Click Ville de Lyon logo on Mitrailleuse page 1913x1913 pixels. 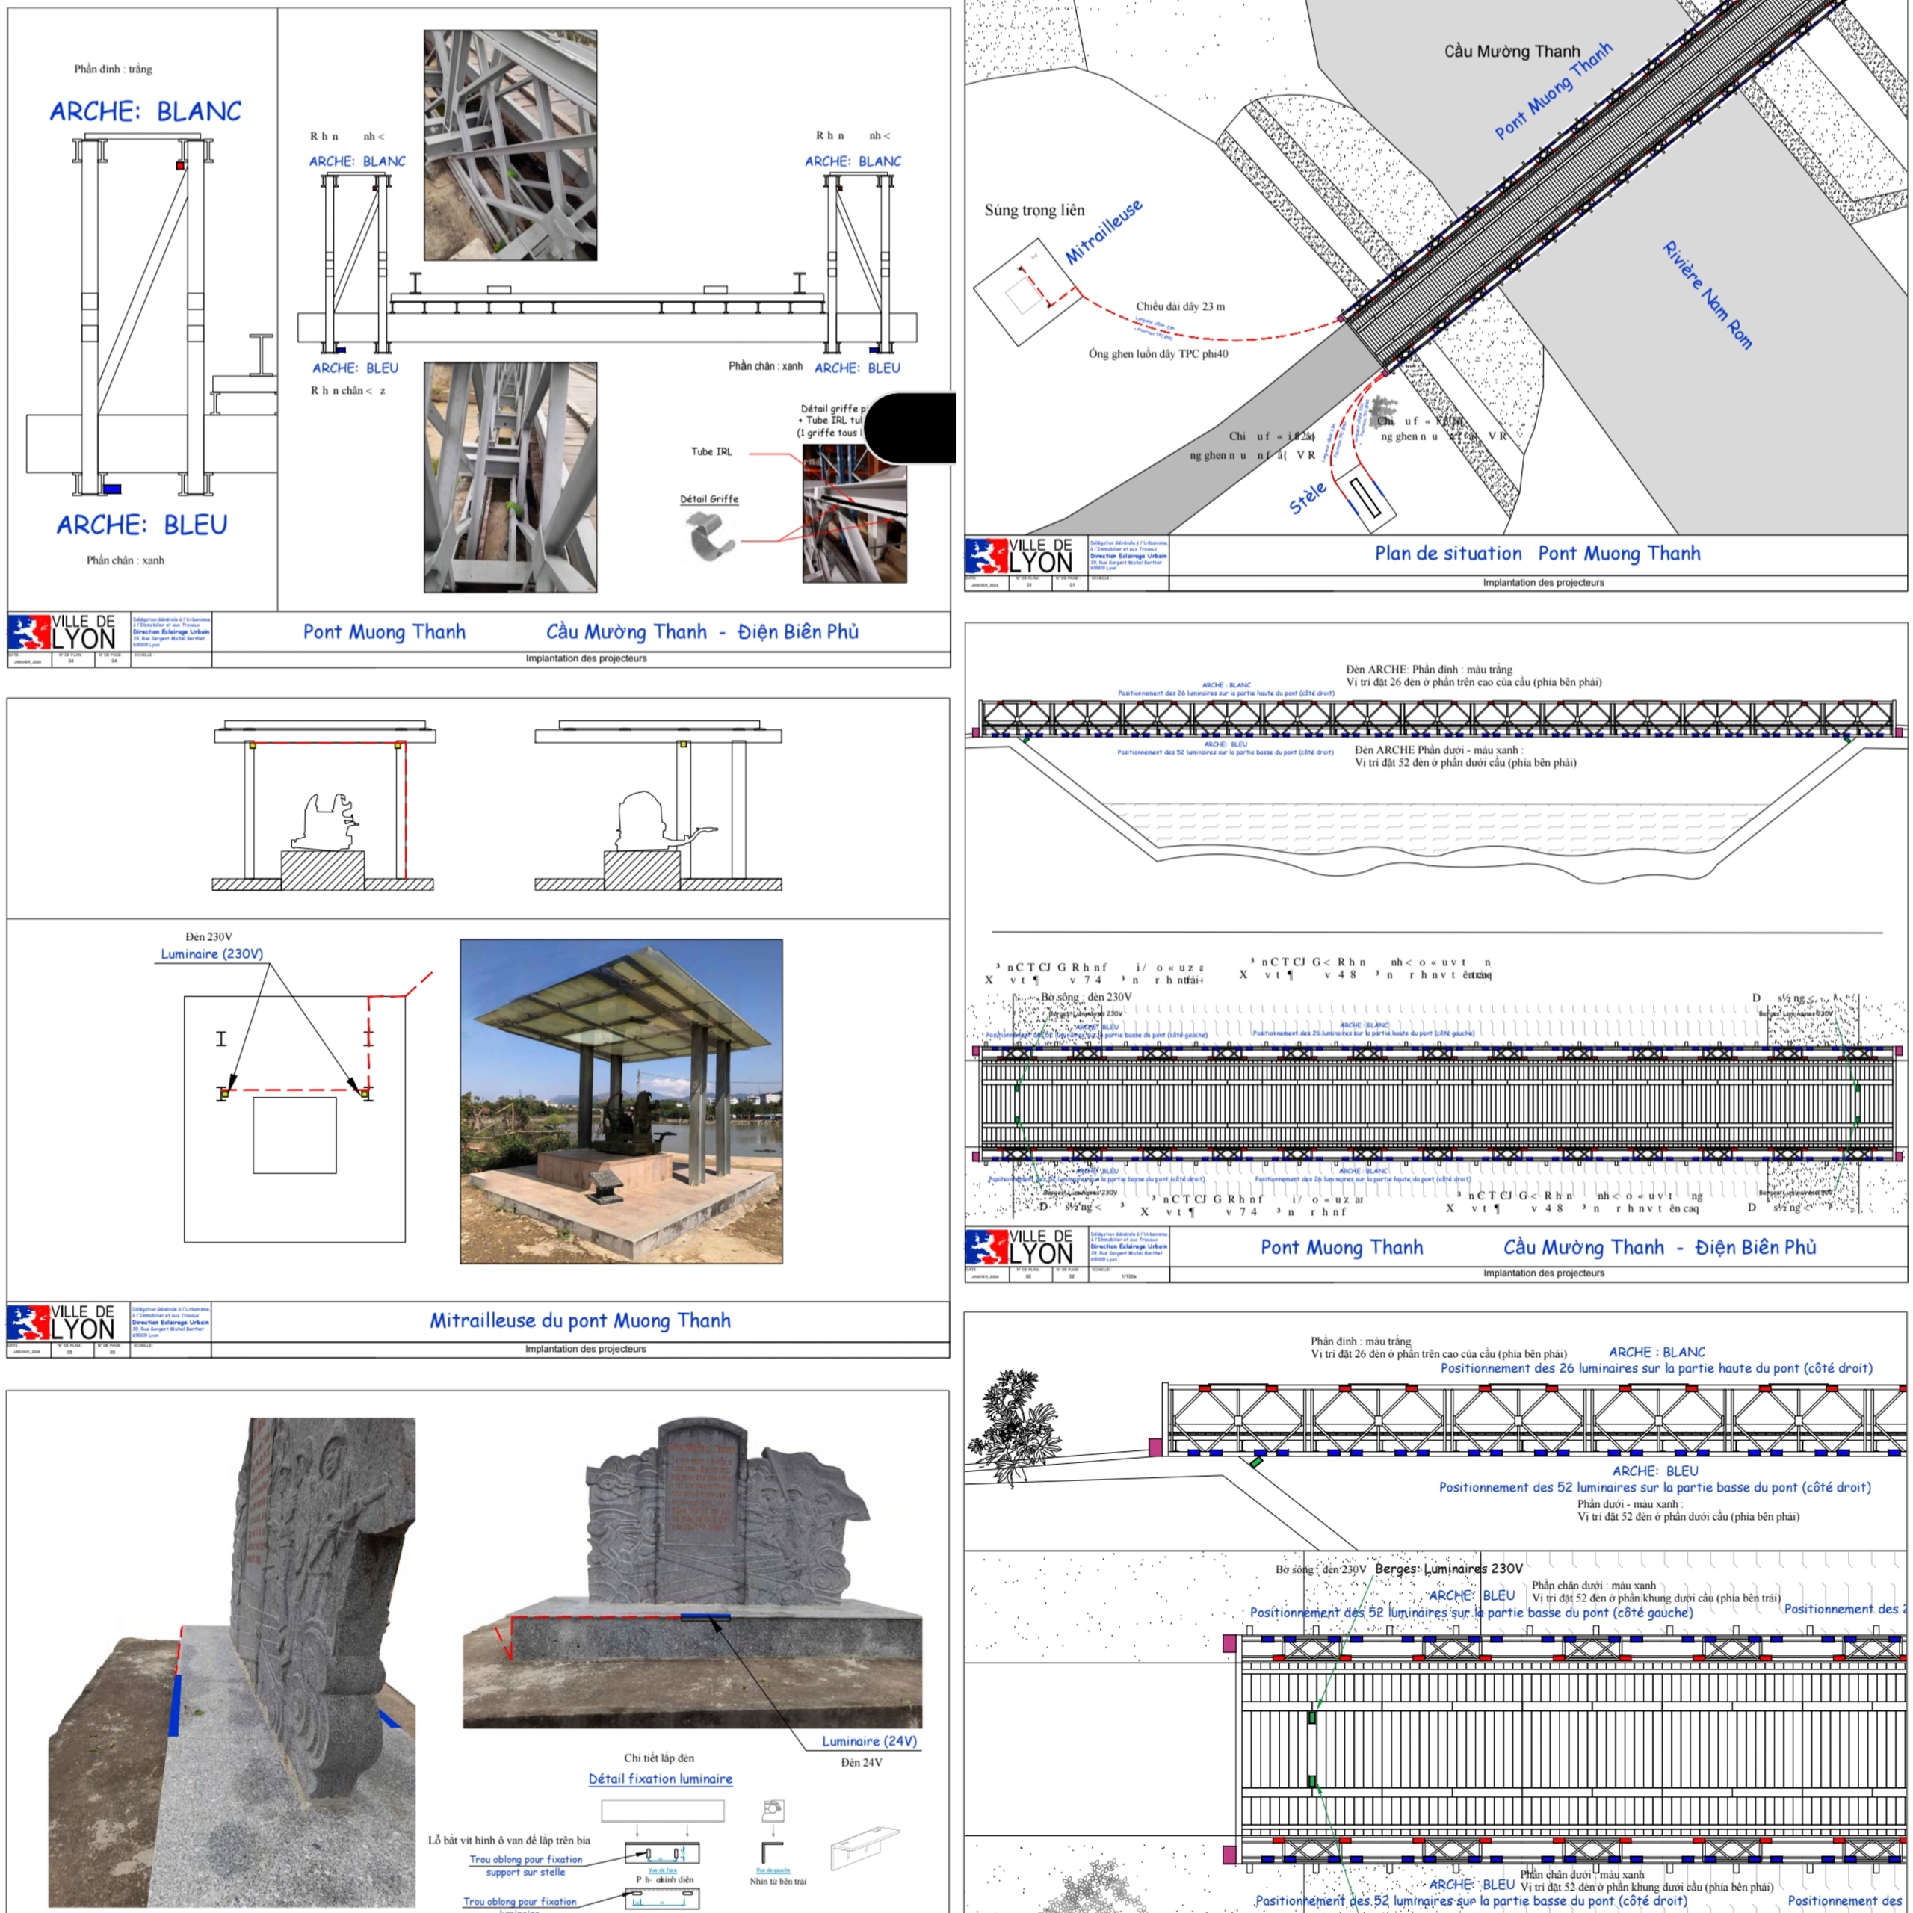pos(61,1323)
